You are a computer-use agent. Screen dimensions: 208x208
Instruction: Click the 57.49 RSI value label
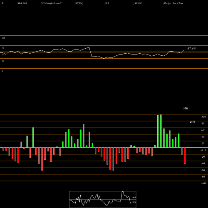click(x=191, y=48)
